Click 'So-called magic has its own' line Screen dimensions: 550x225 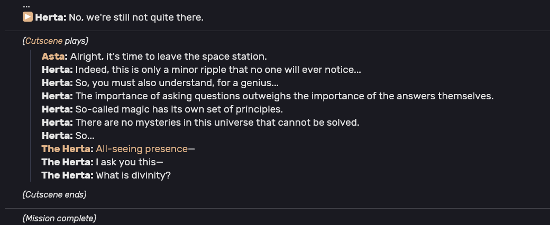pos(179,109)
